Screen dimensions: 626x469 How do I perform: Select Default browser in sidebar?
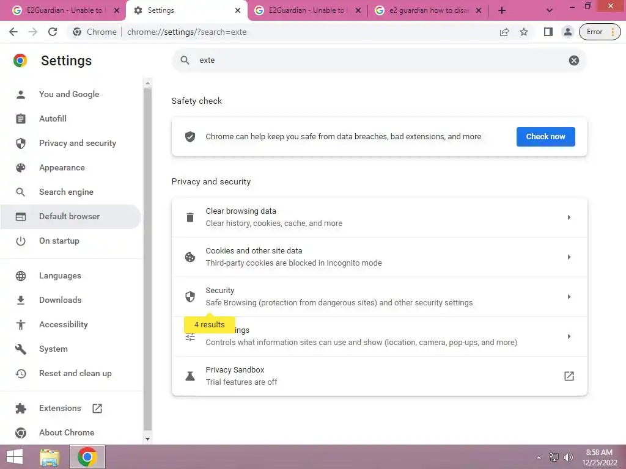71,217
